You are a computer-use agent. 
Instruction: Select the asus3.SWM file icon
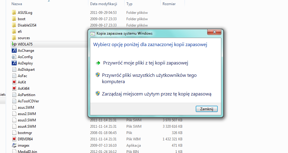(14, 120)
